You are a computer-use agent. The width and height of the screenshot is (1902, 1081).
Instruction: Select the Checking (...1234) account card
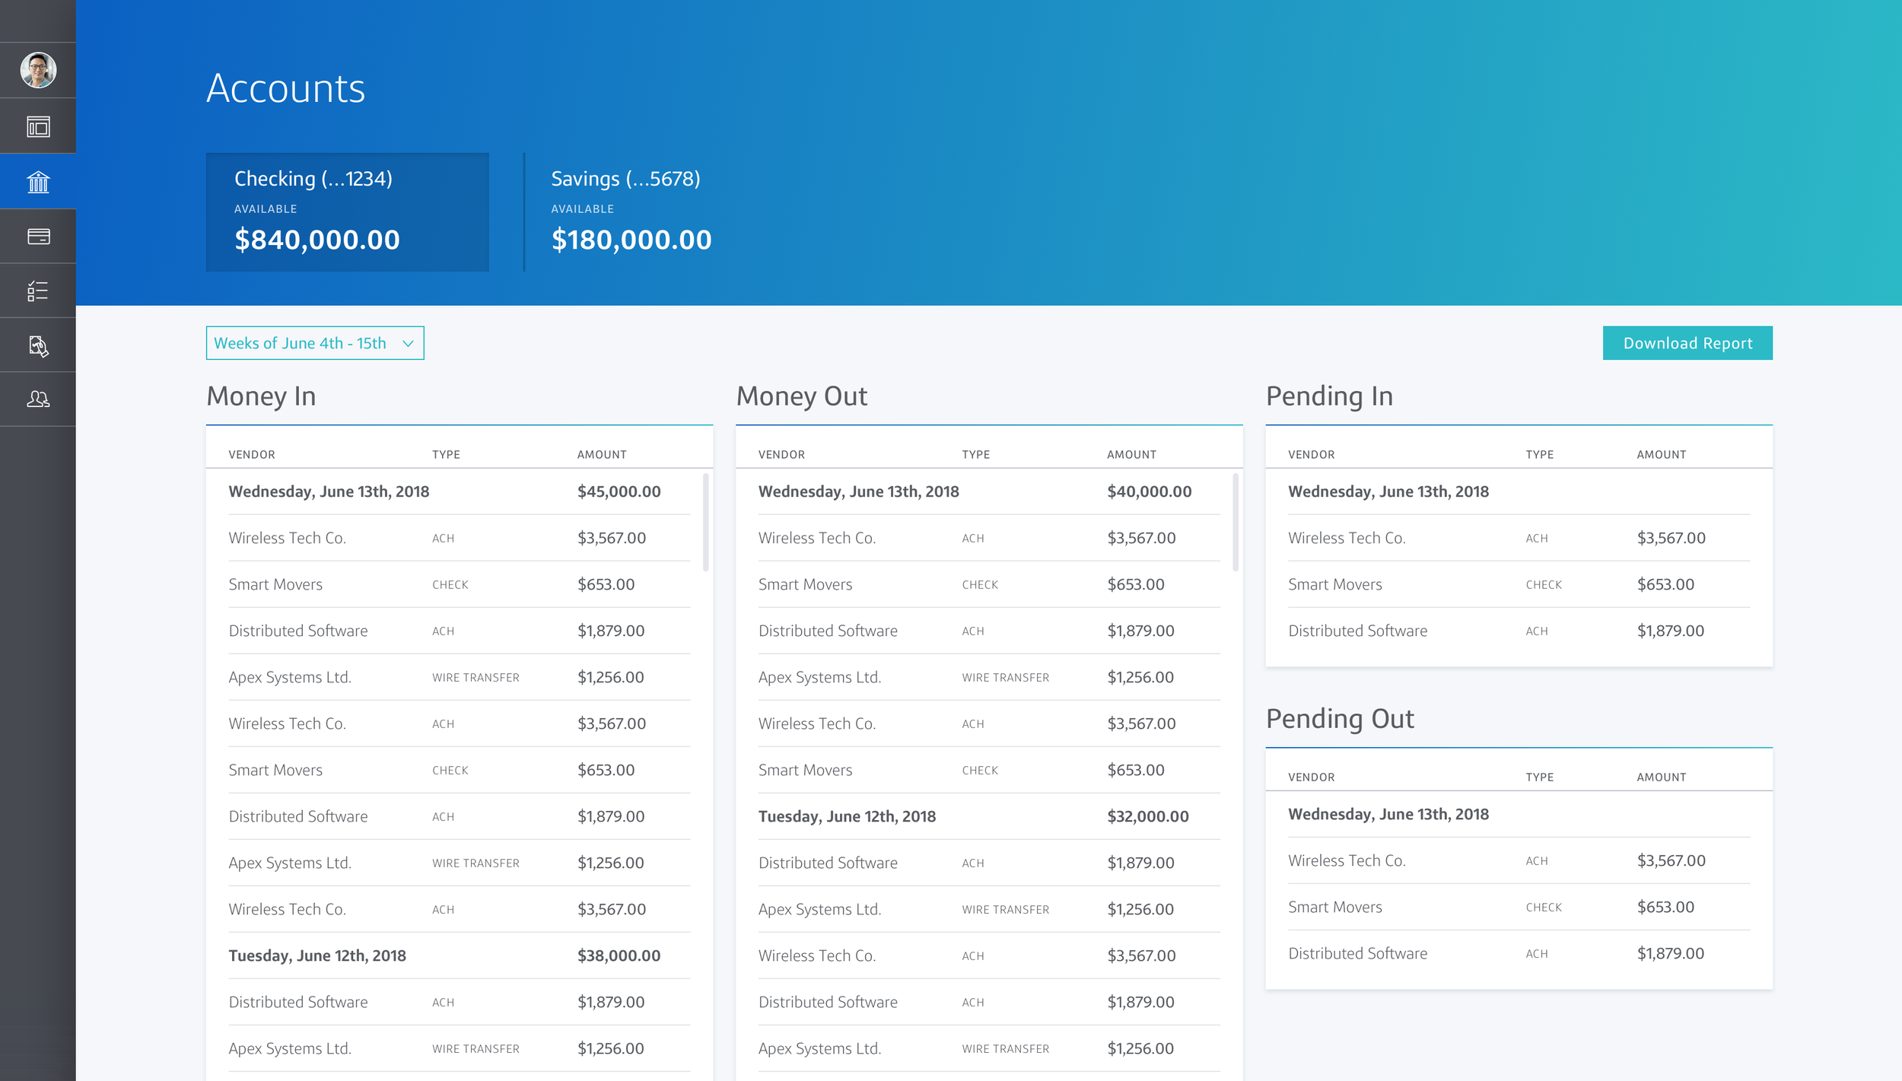coord(347,212)
